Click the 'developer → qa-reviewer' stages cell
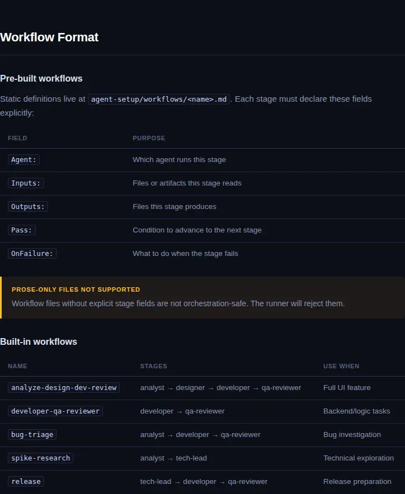Image resolution: width=405 pixels, height=494 pixels. (x=182, y=411)
